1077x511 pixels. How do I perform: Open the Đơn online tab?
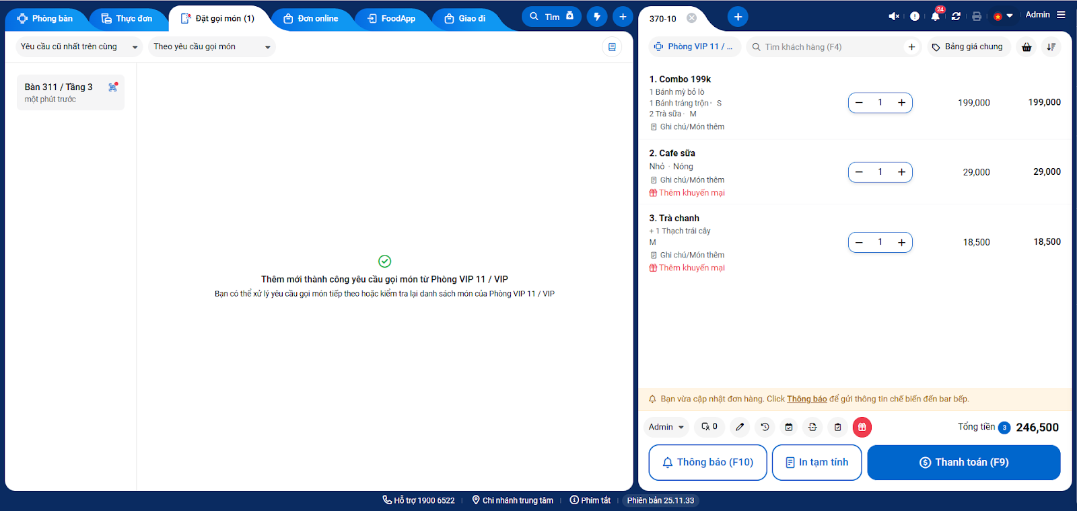[310, 19]
